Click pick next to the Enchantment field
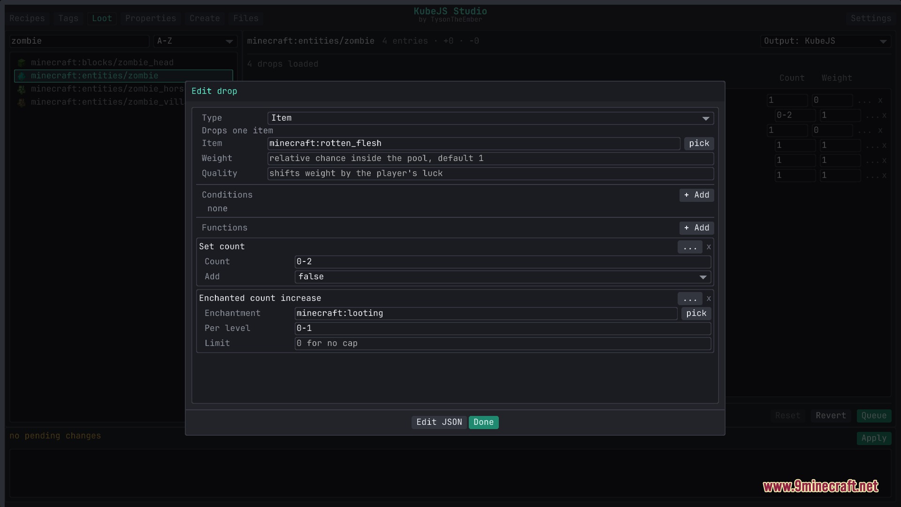The height and width of the screenshot is (507, 901). coord(696,314)
